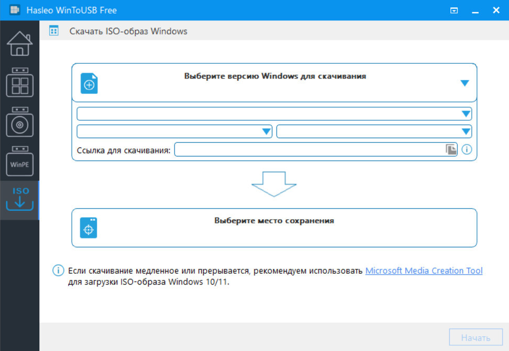Open the lower-left dropdown under Windows version

(174, 131)
